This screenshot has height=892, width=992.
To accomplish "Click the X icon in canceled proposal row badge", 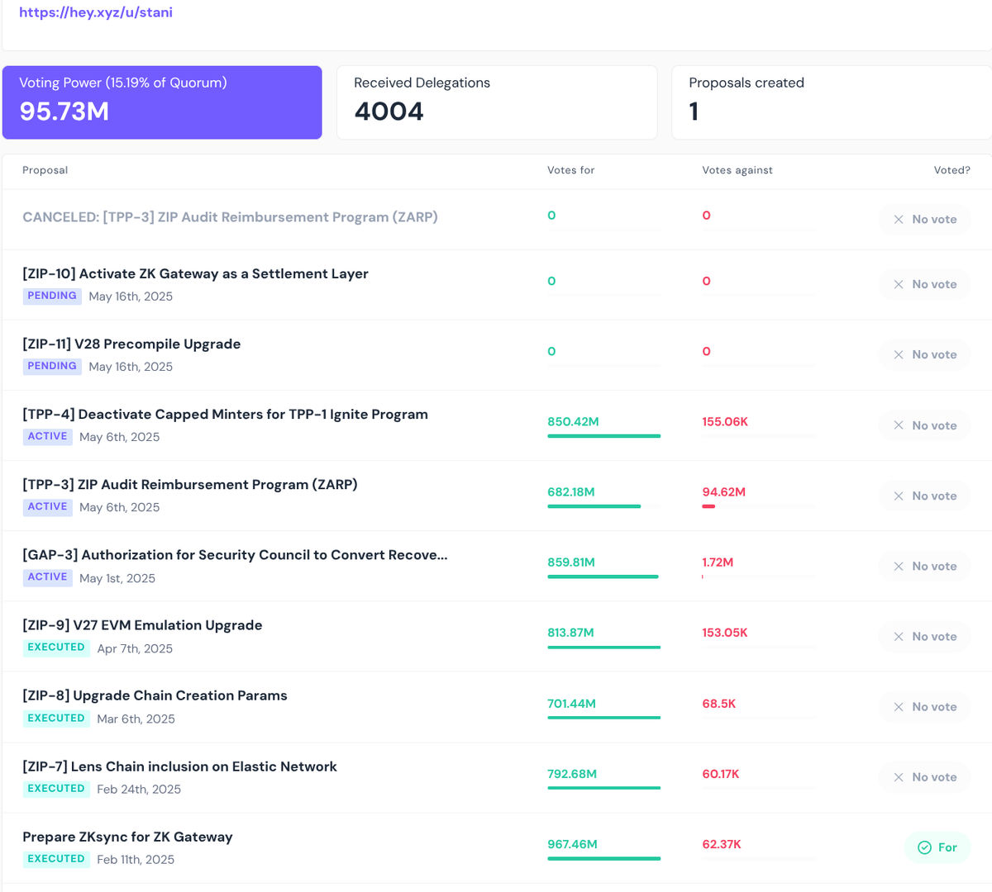I will pos(899,220).
